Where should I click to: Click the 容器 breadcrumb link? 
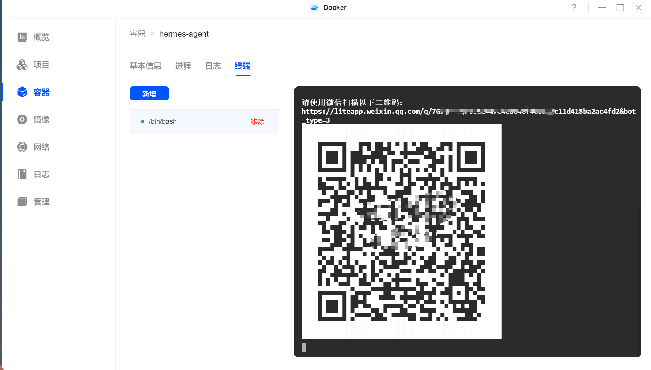click(x=138, y=34)
